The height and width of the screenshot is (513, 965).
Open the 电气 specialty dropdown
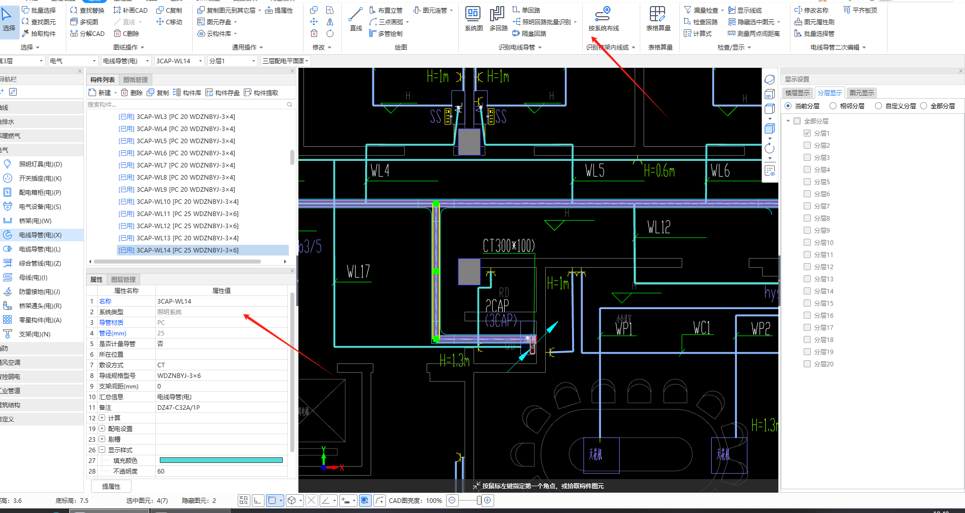coord(73,61)
